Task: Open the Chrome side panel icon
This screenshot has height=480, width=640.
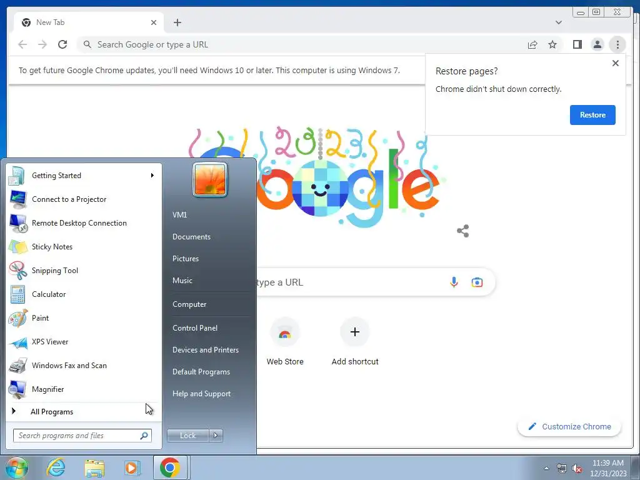Action: click(577, 44)
